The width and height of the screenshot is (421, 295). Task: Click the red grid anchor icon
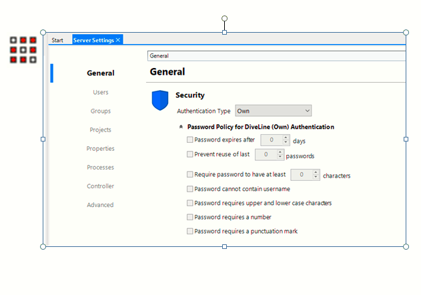pos(23,50)
